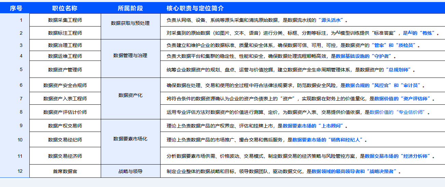The image size is (445, 187).
Task: Select the 数据资产入表工程师 cell
Action: click(65, 99)
